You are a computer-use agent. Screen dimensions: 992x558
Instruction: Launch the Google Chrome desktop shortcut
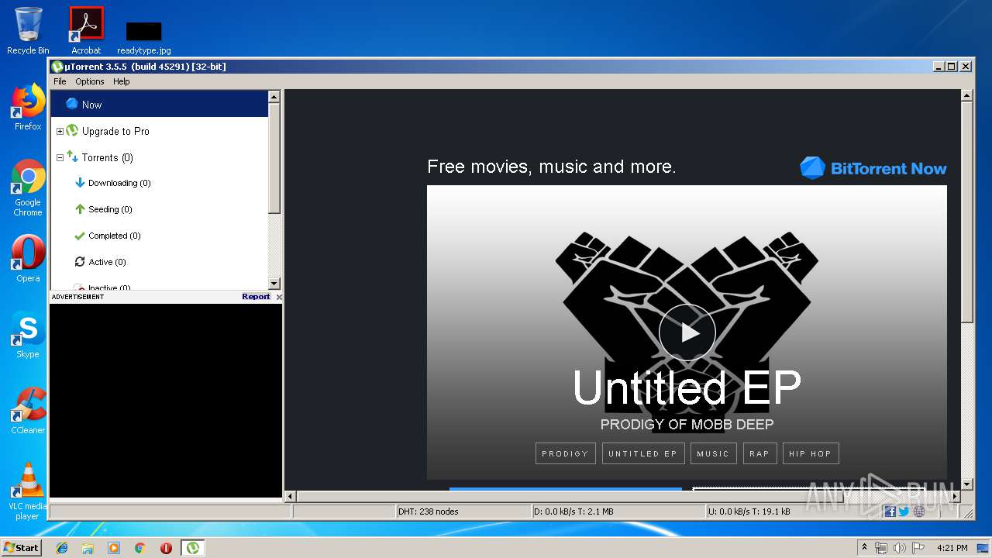click(28, 188)
